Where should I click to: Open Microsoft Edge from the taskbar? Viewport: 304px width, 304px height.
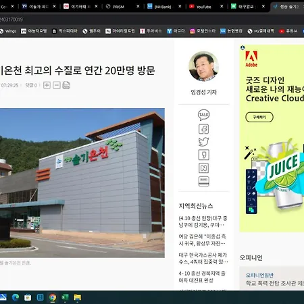[x=16, y=297]
